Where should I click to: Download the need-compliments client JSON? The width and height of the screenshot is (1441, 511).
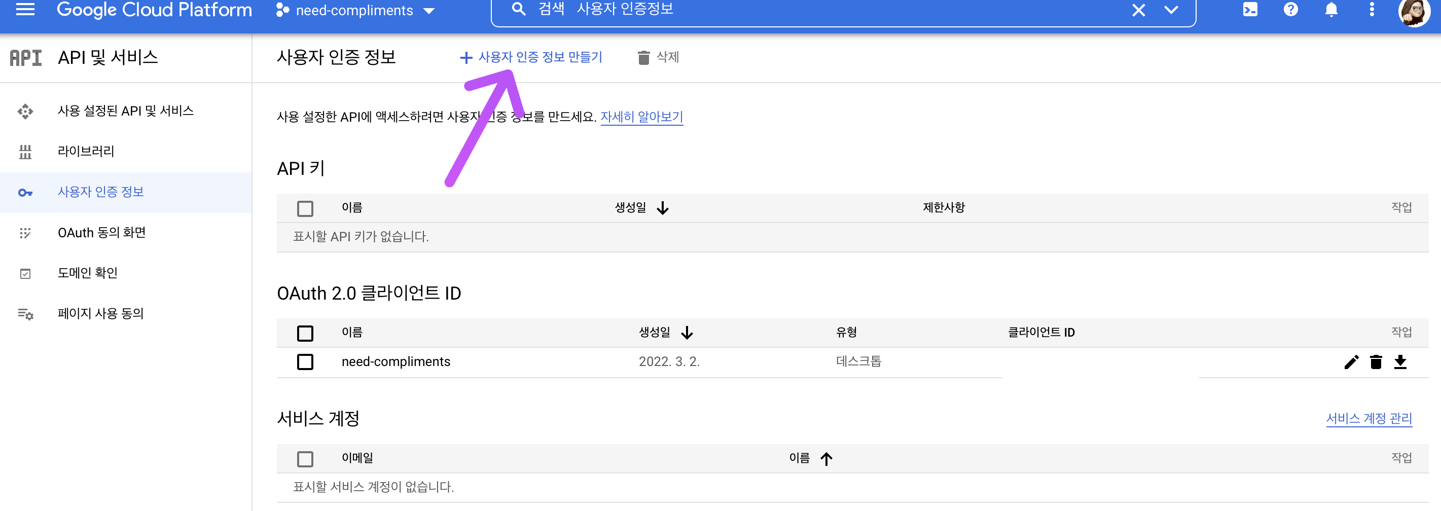tap(1401, 362)
